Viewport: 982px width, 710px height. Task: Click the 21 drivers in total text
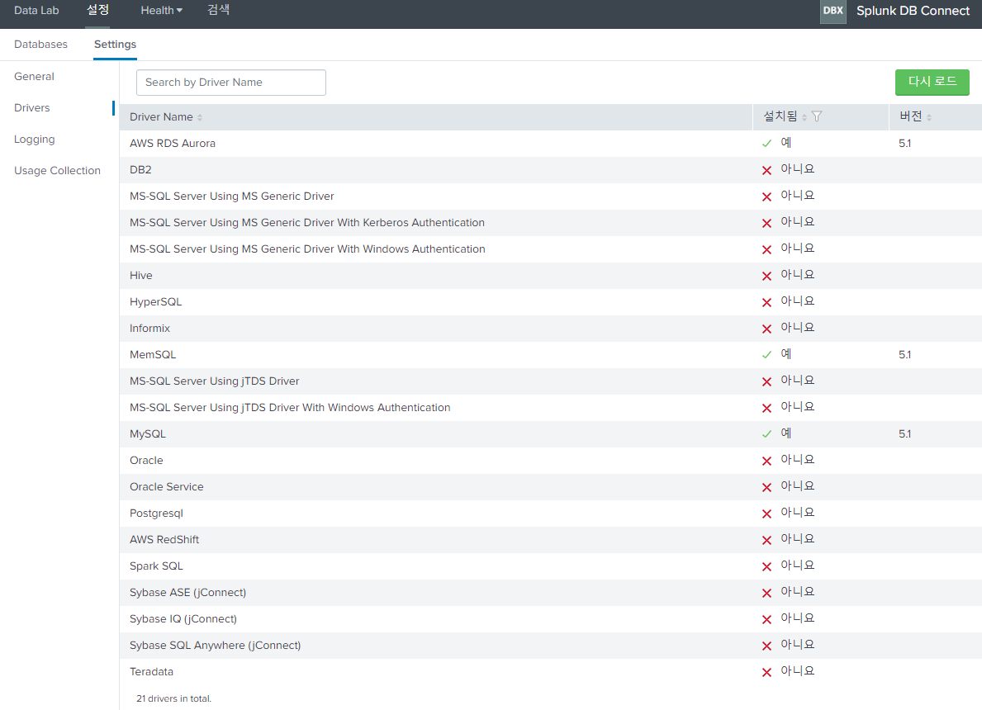(174, 698)
